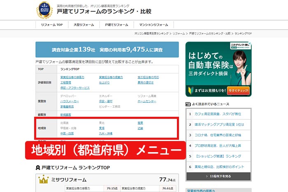This screenshot has height=192, width=288.
Task: Open news item 5 【ショッピング関連】ランキング
Action: point(218,156)
